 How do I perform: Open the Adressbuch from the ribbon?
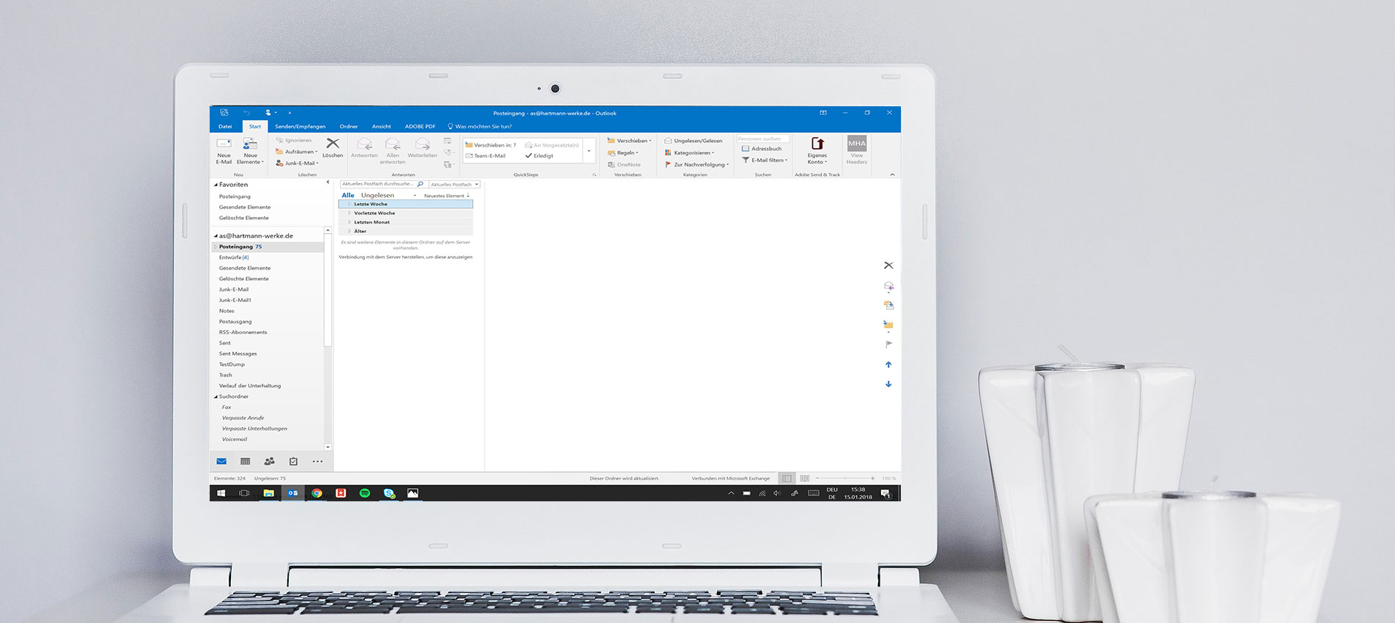coord(762,149)
